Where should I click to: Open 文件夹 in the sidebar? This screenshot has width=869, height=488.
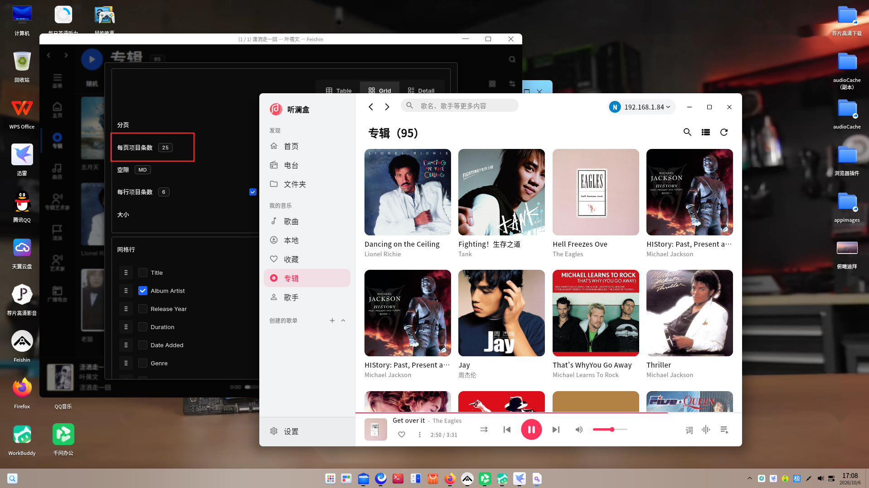coord(307,184)
